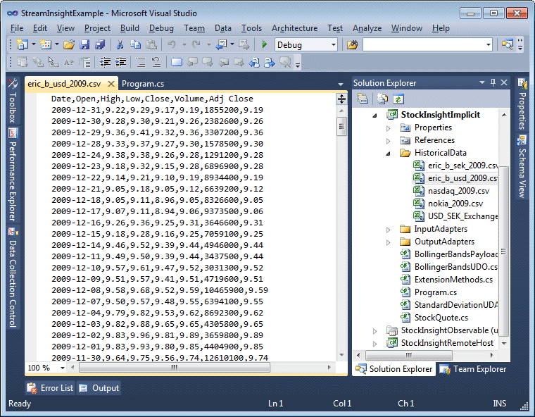Open New Project dropdown arrow
The image size is (535, 417).
tap(34, 44)
